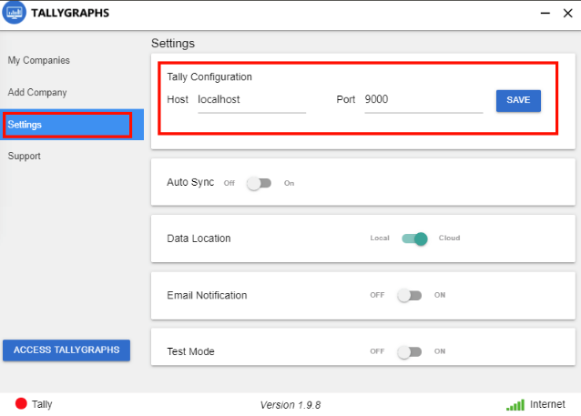Click the Host input field
This screenshot has height=416, width=581.
click(251, 100)
